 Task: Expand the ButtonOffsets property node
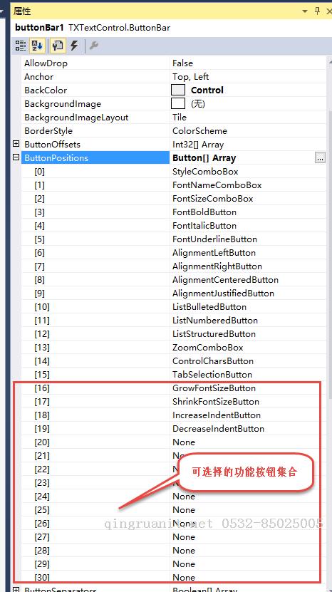[x=16, y=144]
